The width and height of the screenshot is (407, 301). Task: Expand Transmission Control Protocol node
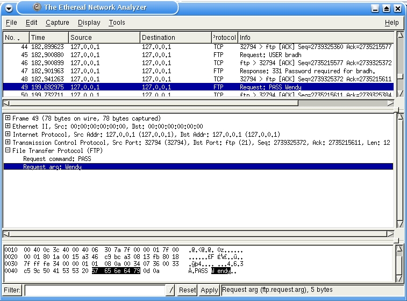pyautogui.click(x=8, y=143)
